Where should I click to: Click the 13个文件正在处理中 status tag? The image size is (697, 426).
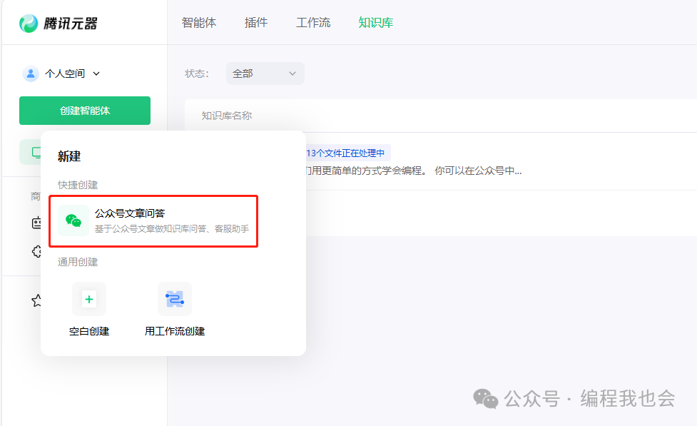[345, 153]
